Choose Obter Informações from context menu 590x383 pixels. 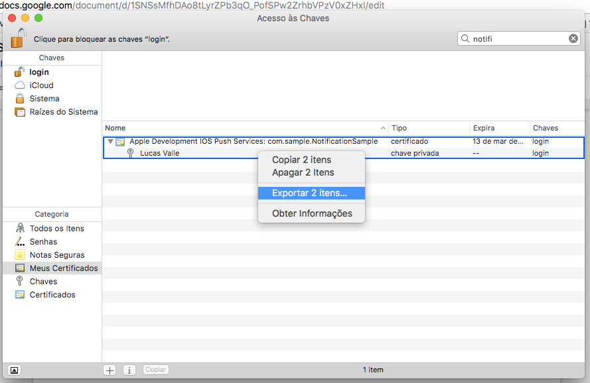pyautogui.click(x=311, y=213)
